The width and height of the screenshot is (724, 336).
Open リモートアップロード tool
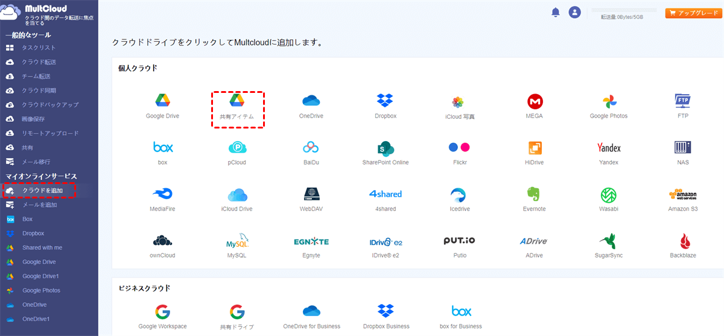pos(49,133)
